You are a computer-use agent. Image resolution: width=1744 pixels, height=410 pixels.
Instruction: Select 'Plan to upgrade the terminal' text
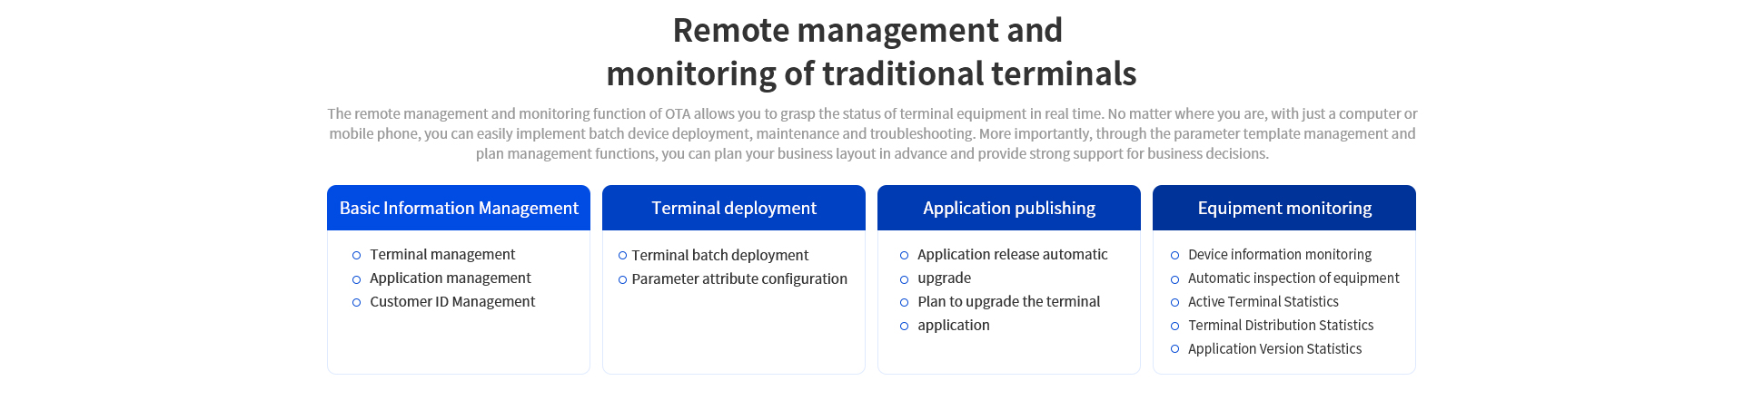[1008, 302]
